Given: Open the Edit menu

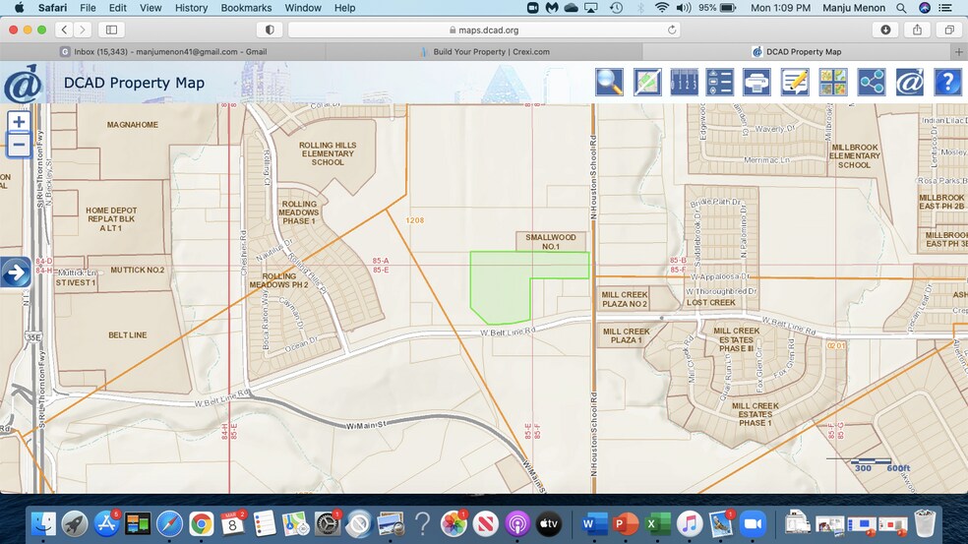Looking at the screenshot, I should point(117,8).
